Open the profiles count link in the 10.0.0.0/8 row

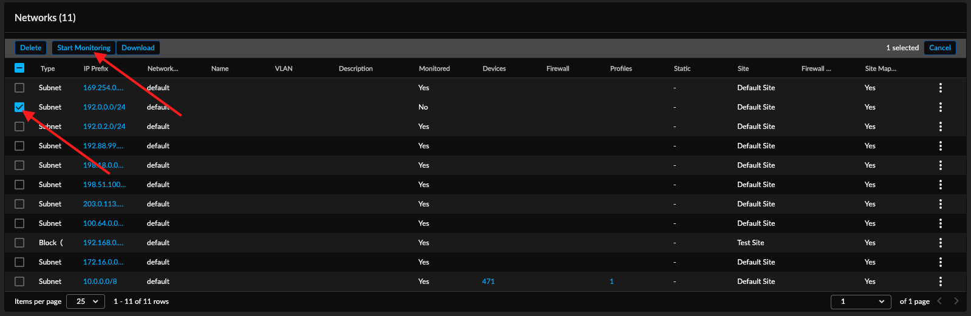pos(612,281)
